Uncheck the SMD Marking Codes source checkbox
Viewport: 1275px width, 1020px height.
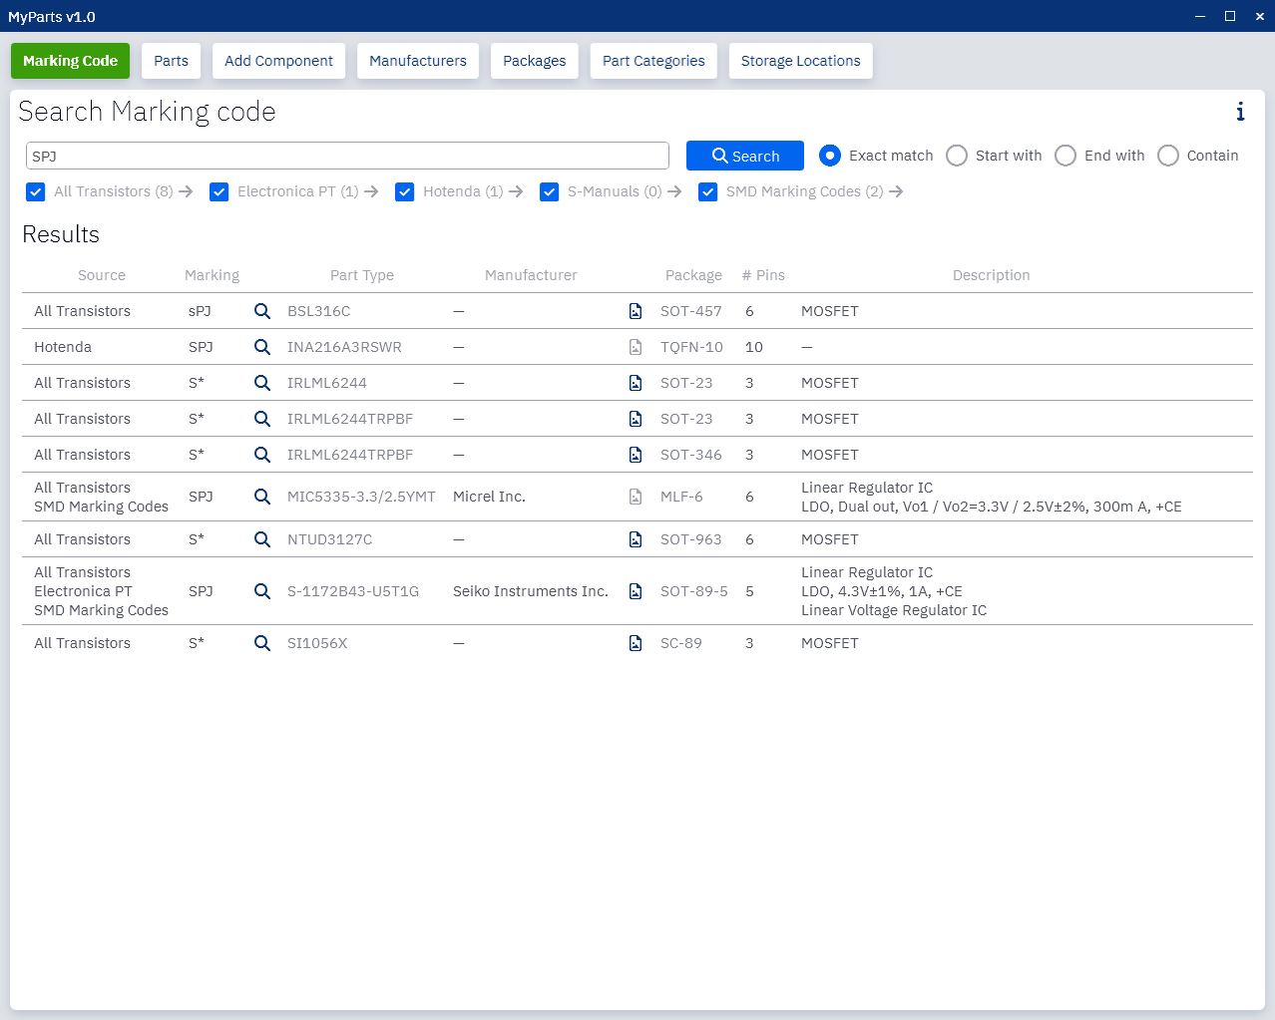click(708, 192)
